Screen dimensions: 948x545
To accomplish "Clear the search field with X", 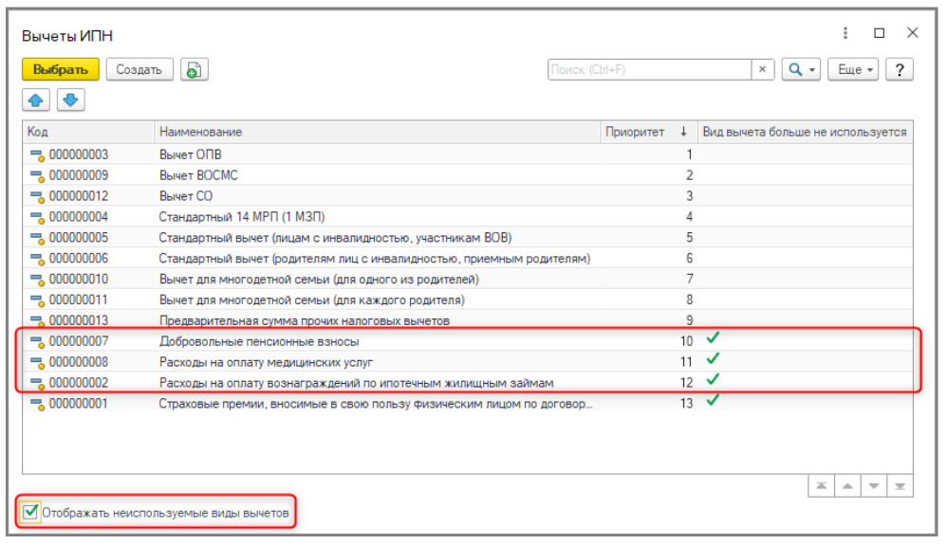I will [x=763, y=69].
